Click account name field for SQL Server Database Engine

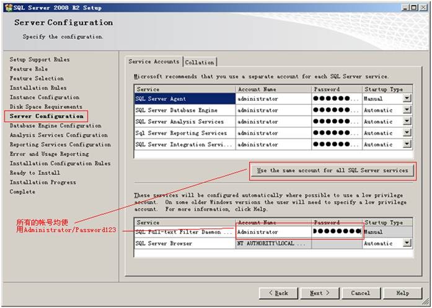(273, 110)
